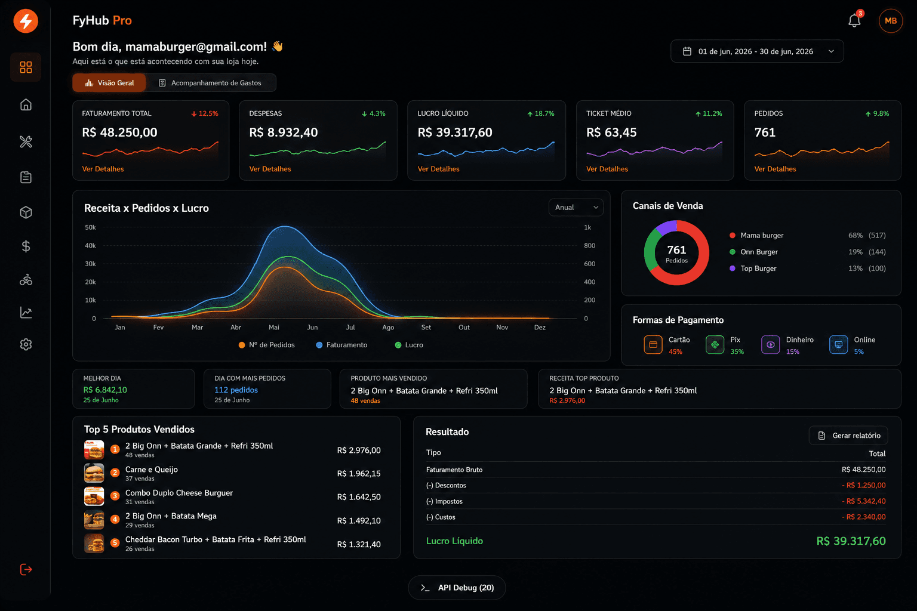Click Cheddar Bacon Turbo product row
Image resolution: width=917 pixels, height=611 pixels.
click(233, 544)
